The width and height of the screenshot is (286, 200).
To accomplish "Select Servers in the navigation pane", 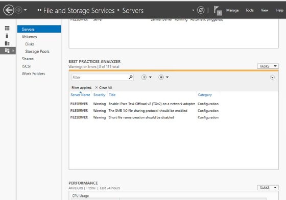I will (39, 29).
